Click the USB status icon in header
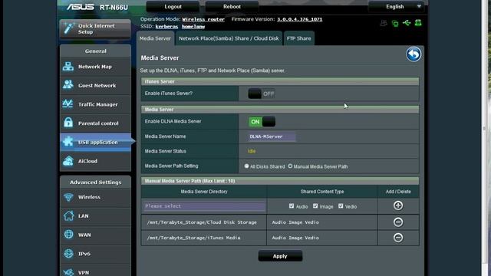 (407, 23)
